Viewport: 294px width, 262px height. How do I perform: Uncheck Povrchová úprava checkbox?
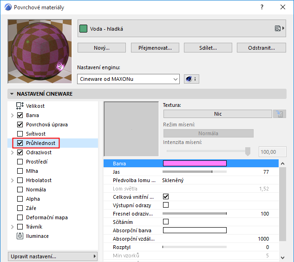20,124
